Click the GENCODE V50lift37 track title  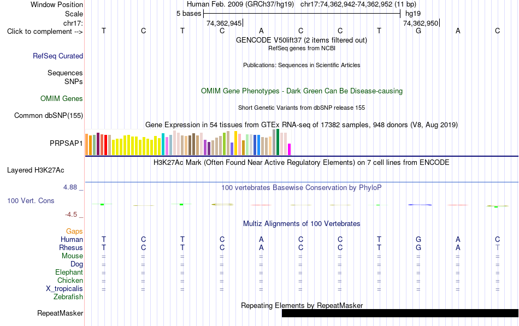click(301, 40)
